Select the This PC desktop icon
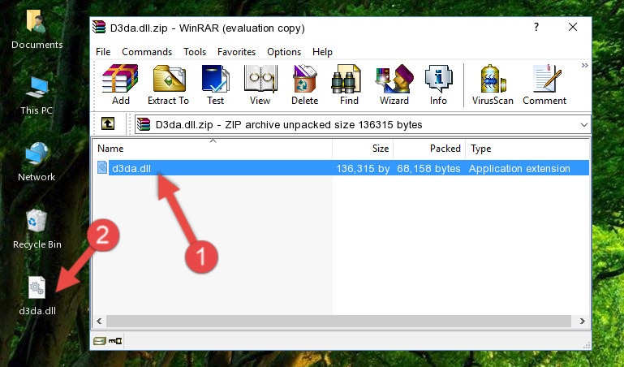The height and width of the screenshot is (367, 624). point(37,96)
